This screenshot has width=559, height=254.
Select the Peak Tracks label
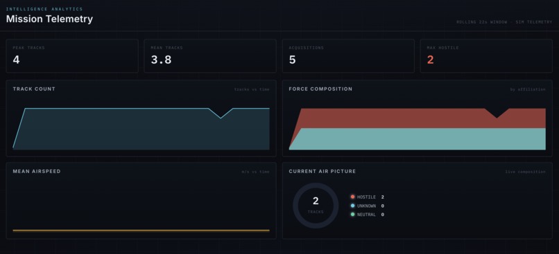coord(28,48)
